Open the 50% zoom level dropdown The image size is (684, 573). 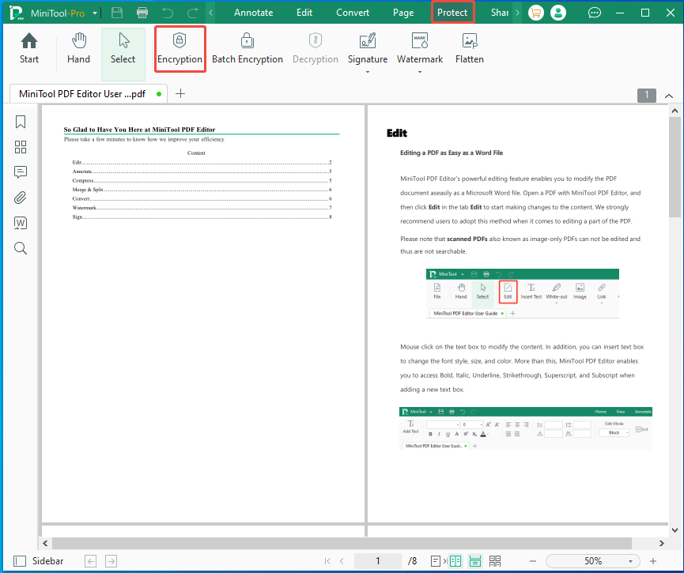[x=630, y=561]
